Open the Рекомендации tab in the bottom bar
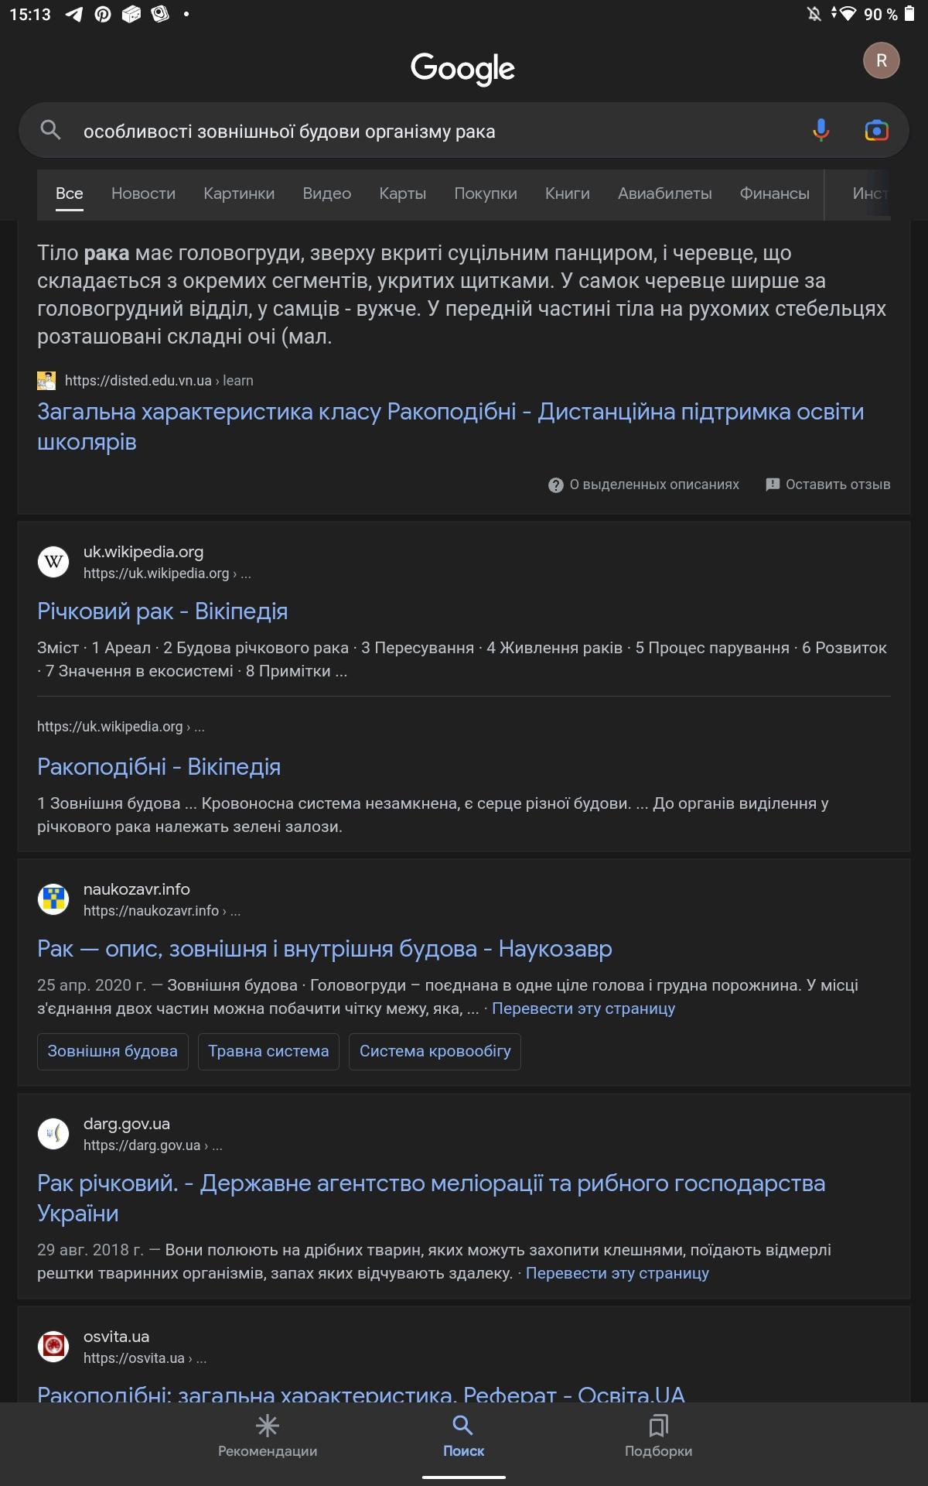The image size is (928, 1486). click(x=268, y=1436)
